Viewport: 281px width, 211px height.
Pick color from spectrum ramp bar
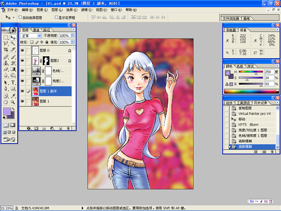coord(251,91)
